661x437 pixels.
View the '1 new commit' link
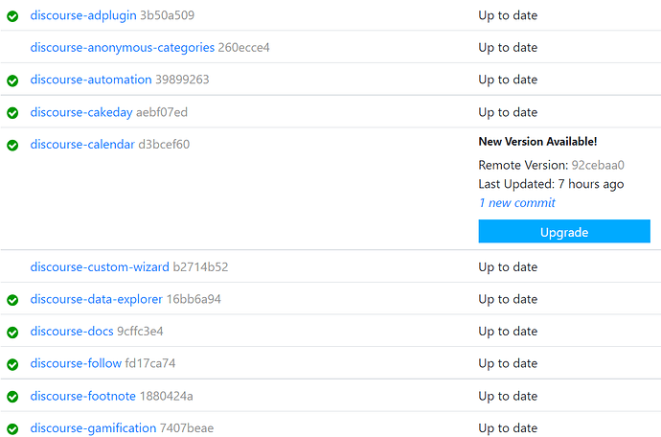517,203
